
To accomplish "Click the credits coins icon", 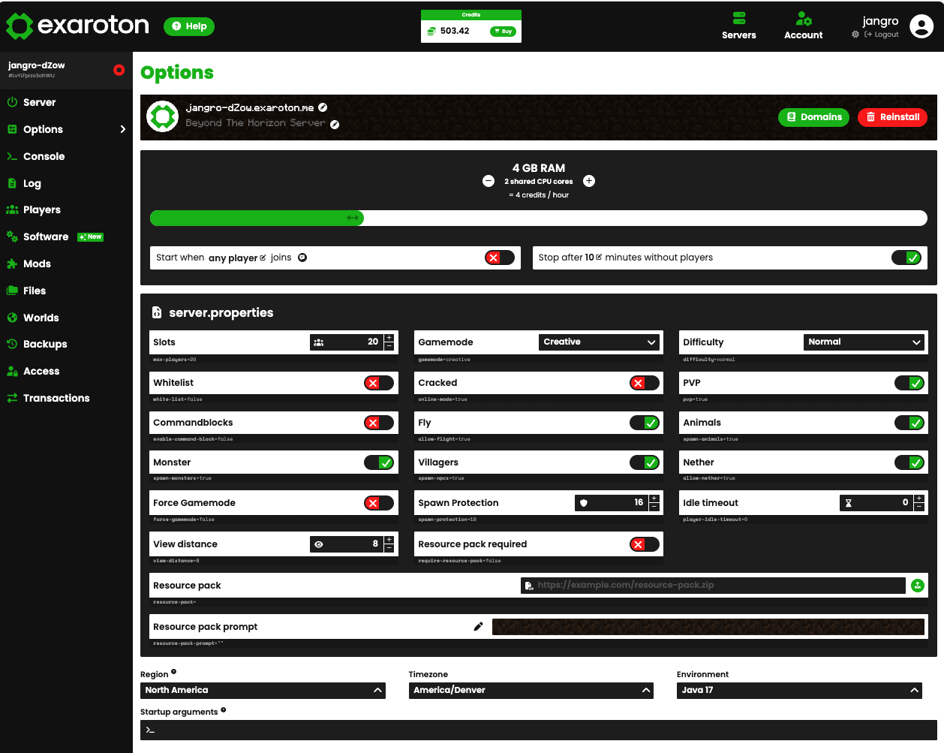I will pos(431,32).
